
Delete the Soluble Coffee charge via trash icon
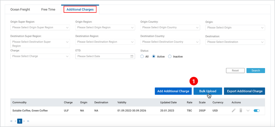(x=241, y=111)
